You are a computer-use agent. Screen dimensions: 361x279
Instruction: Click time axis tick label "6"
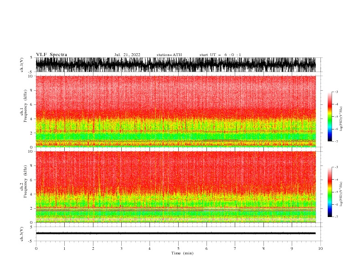[206, 248]
